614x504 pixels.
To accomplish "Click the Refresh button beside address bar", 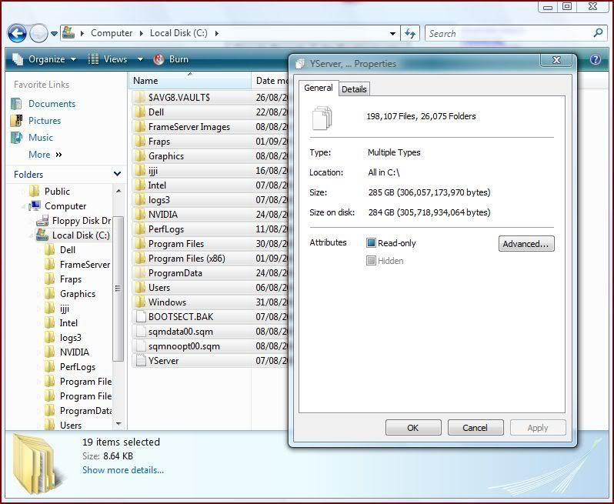I will point(410,33).
